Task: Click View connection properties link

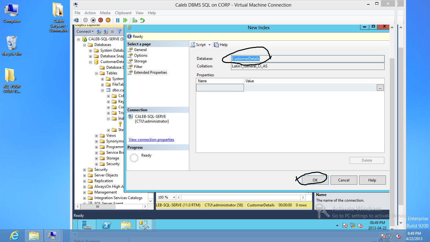Action: (151, 140)
